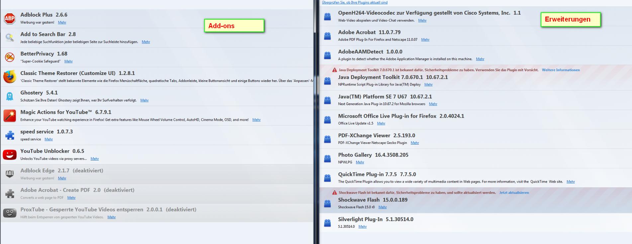
Task: Select 'Microsoft Office Live Plug-in for Firefox' title
Action: tap(387, 116)
